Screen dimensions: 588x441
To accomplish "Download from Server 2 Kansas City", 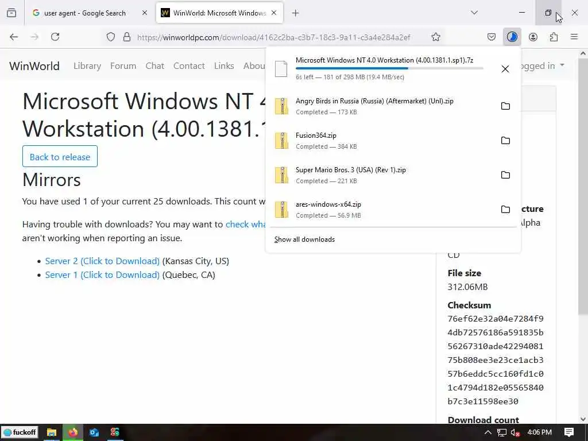I will (x=102, y=261).
